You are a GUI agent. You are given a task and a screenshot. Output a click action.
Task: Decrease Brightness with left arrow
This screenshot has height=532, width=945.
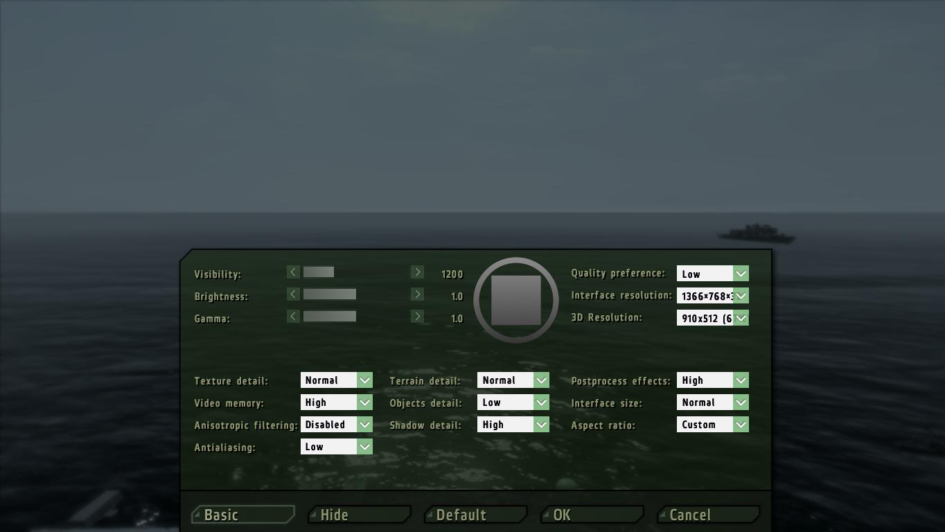coord(293,294)
